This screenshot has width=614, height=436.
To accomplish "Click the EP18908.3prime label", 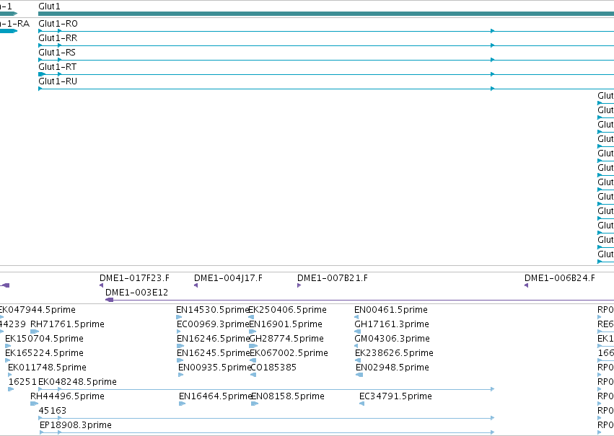I will tap(76, 426).
